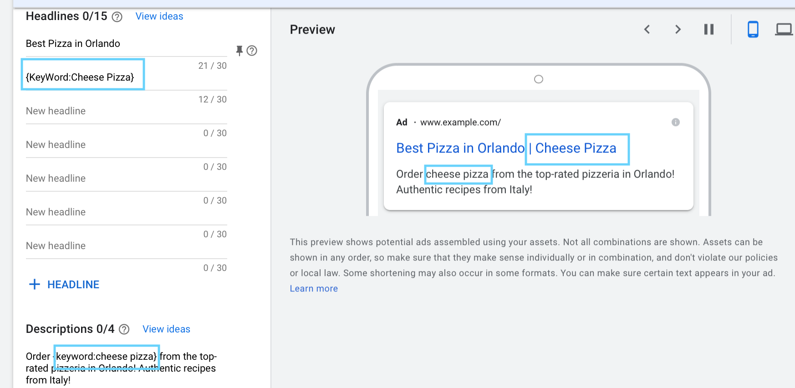Open help icon next to pin icon
The width and height of the screenshot is (795, 388).
pyautogui.click(x=252, y=51)
